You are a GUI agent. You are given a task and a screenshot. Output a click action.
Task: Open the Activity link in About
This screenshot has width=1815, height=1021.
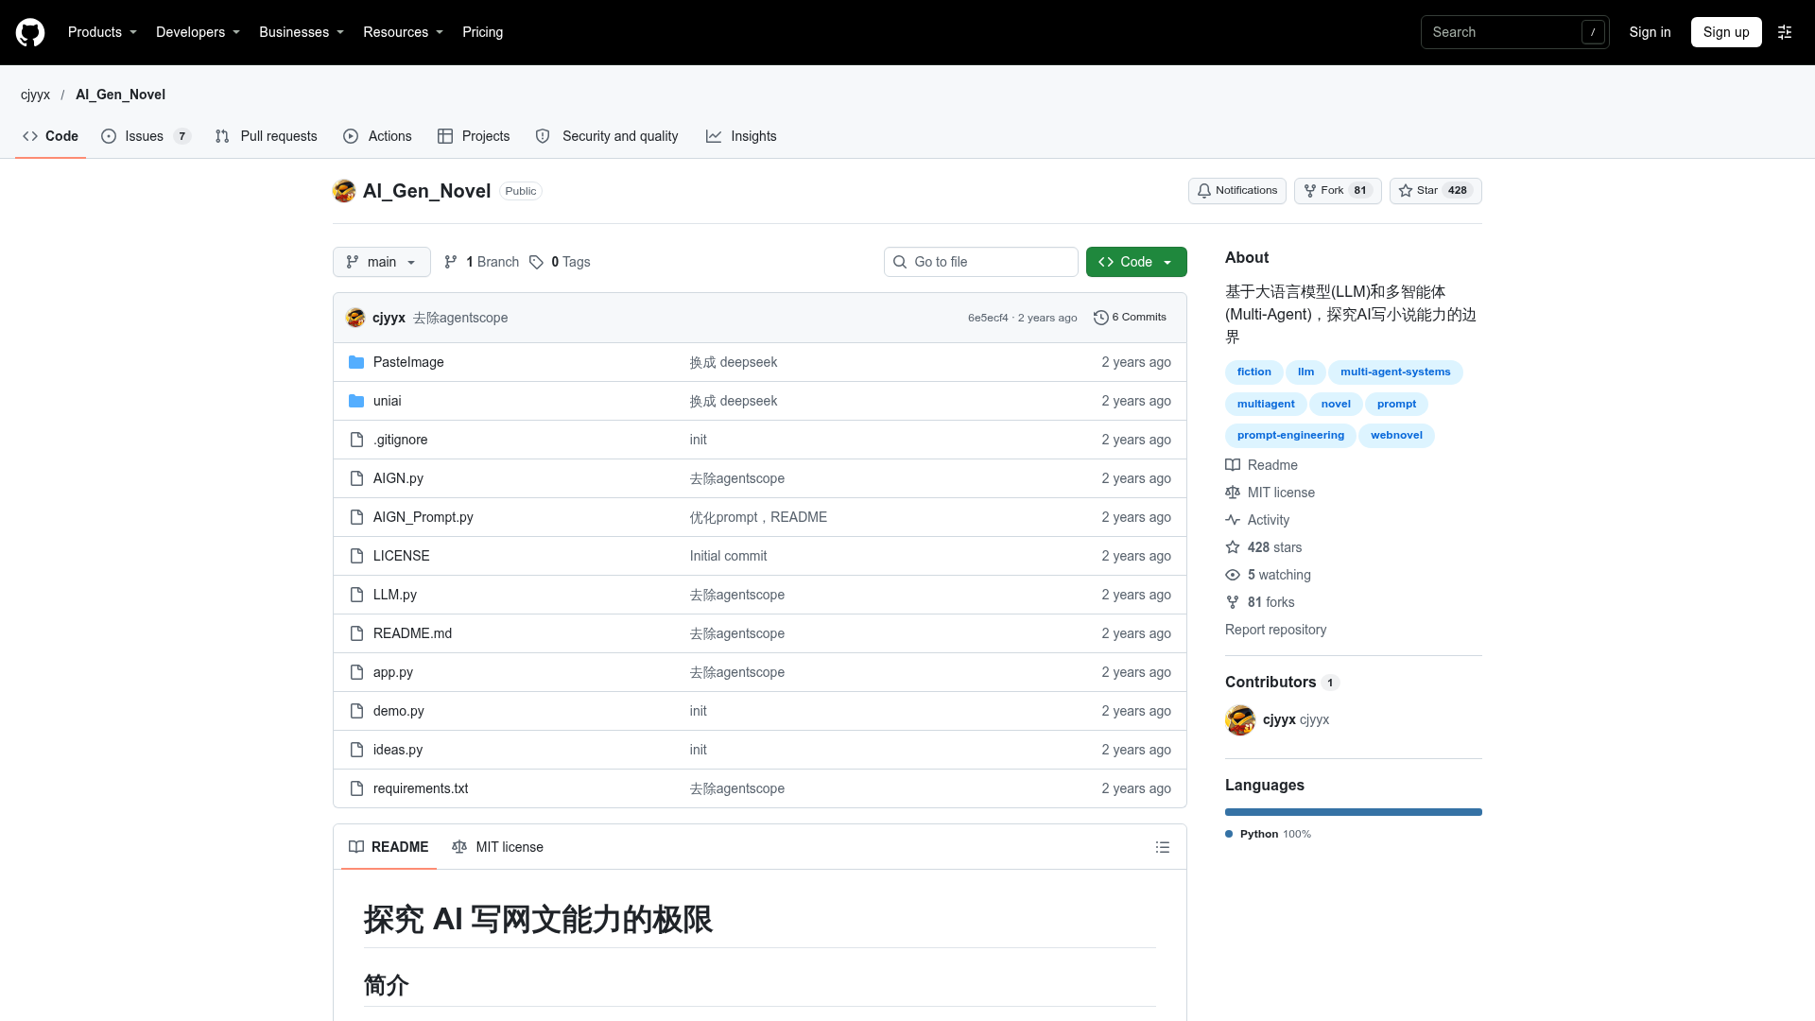tap(1257, 520)
